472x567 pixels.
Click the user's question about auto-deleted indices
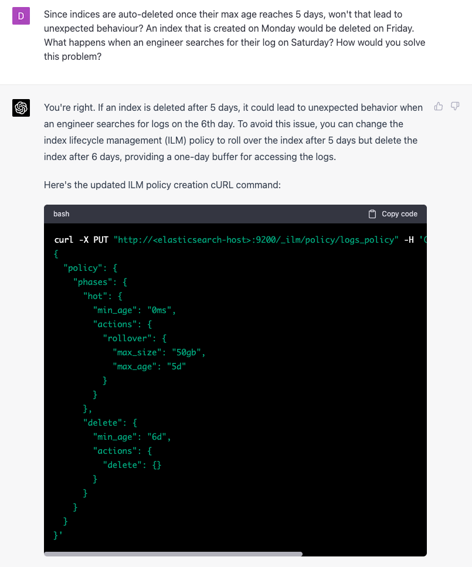point(235,35)
